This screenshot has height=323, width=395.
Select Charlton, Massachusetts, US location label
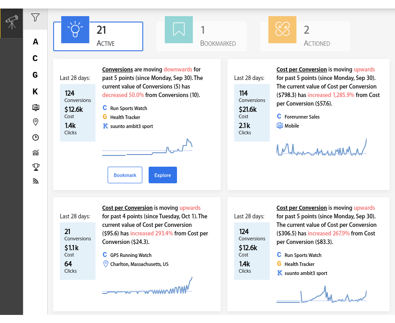pyautogui.click(x=139, y=264)
